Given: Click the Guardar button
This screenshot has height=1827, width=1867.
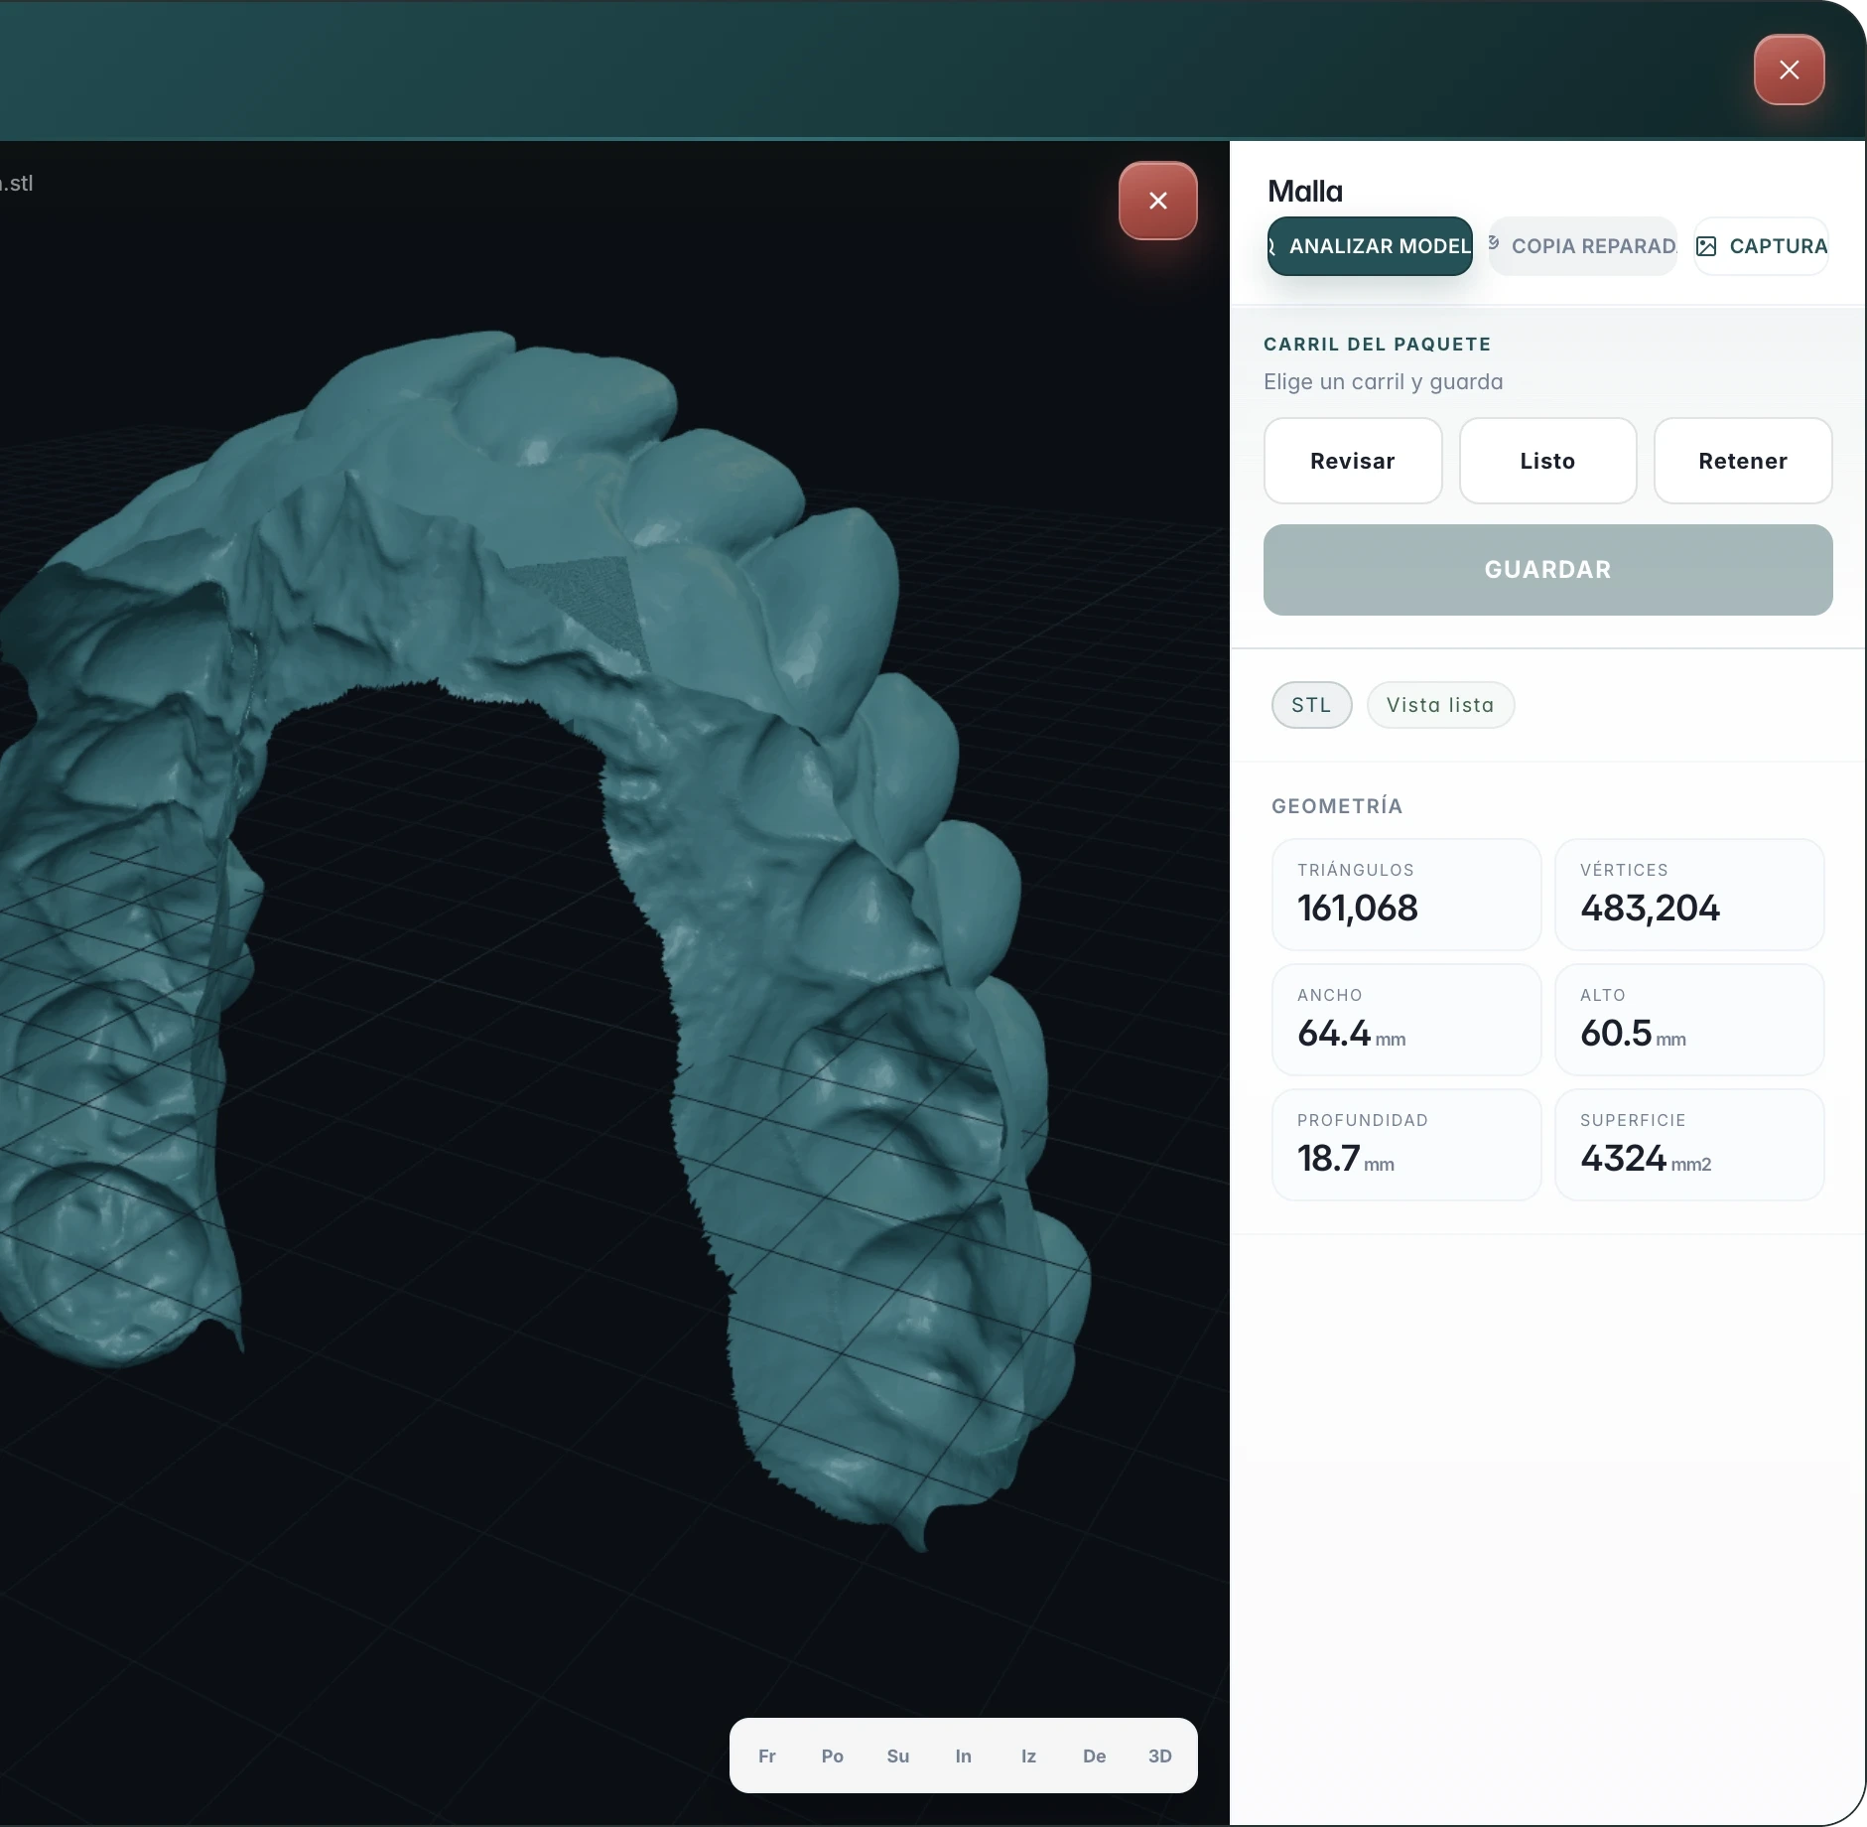Looking at the screenshot, I should (1547, 570).
